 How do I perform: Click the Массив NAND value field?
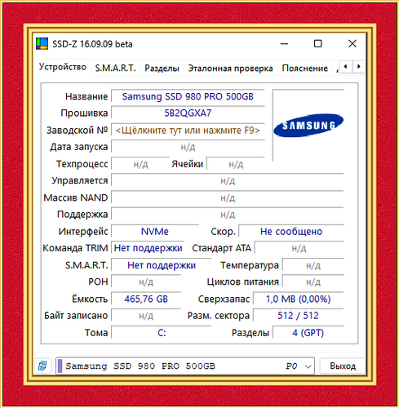(228, 197)
